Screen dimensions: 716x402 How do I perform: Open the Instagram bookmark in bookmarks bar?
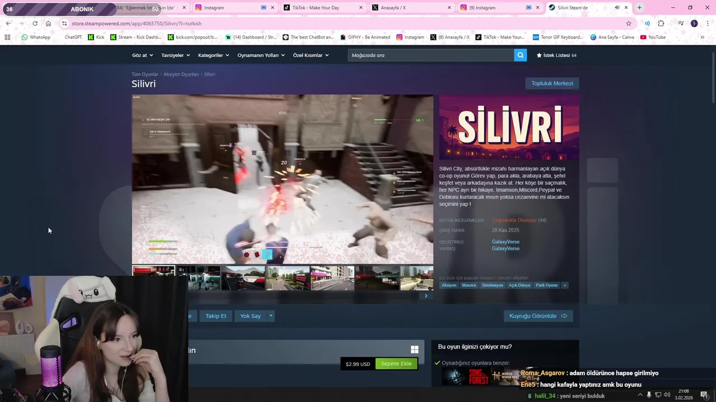(x=410, y=37)
